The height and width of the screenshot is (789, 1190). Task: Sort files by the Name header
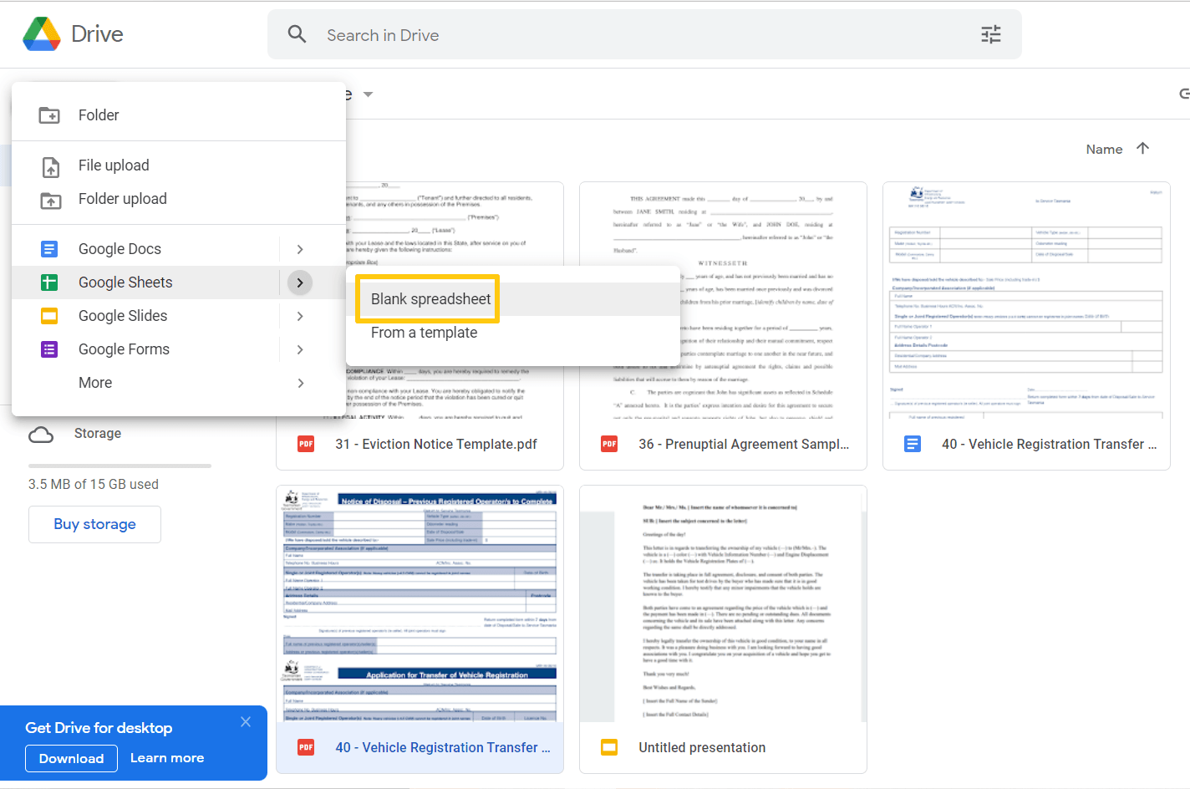[1104, 149]
